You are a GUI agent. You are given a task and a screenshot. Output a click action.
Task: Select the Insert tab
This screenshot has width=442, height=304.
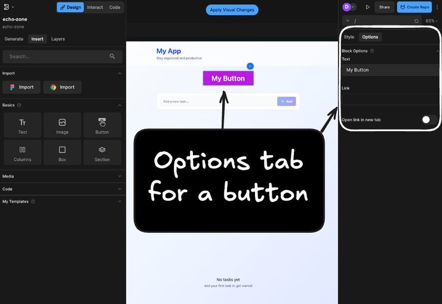(x=37, y=39)
